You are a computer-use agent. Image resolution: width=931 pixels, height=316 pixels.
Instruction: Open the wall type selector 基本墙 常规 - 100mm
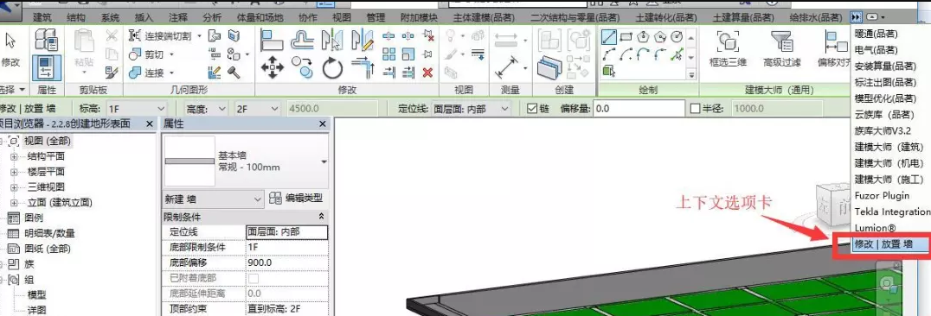coord(246,161)
